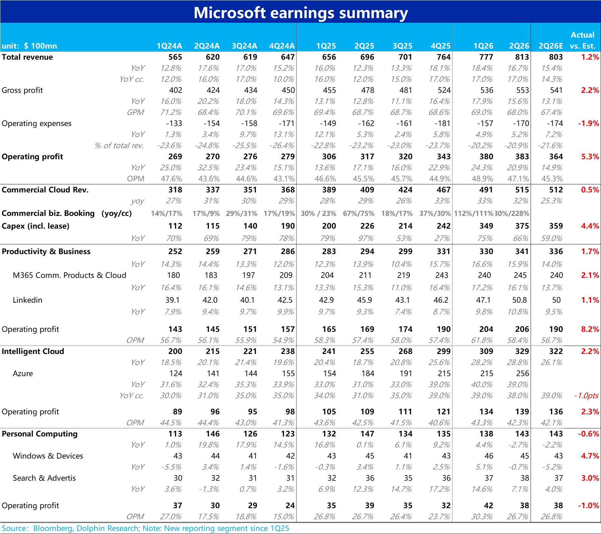Click Productivity & Business beat of 1.7%
601x534 pixels.
(590, 251)
